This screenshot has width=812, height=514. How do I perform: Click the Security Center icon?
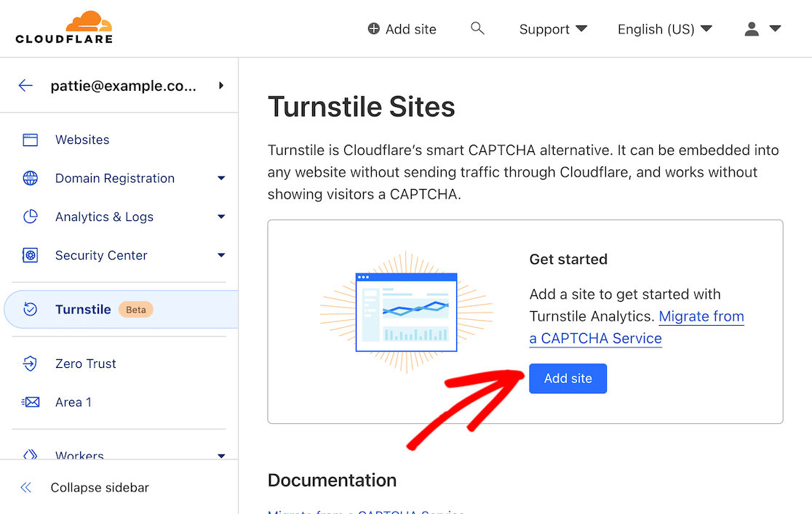(31, 255)
